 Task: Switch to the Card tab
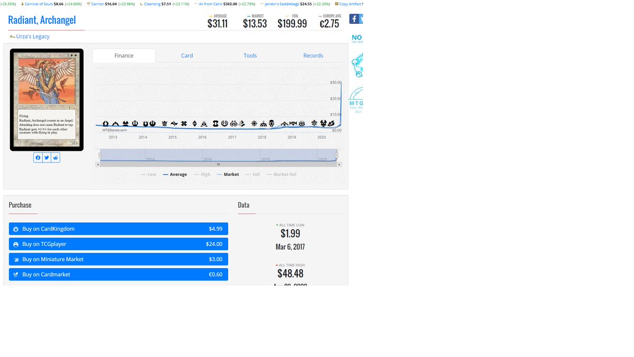point(187,55)
